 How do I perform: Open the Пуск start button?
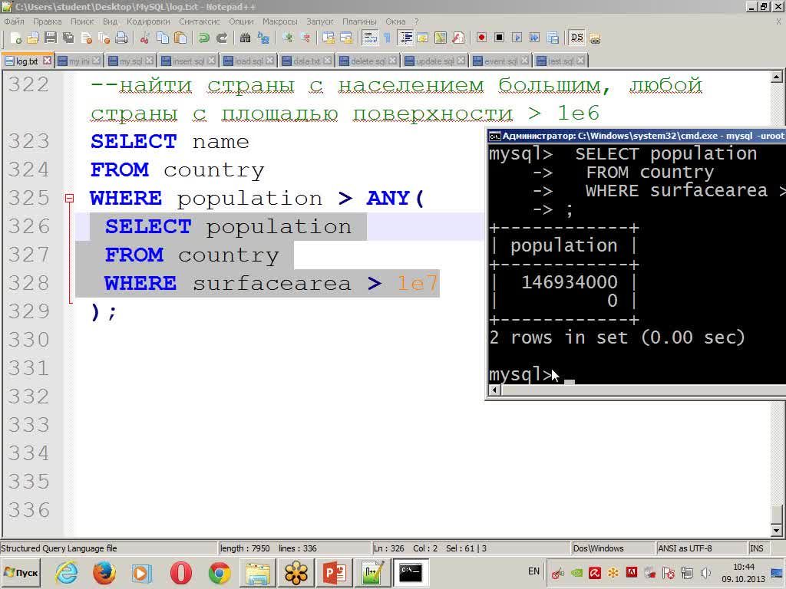pyautogui.click(x=21, y=572)
